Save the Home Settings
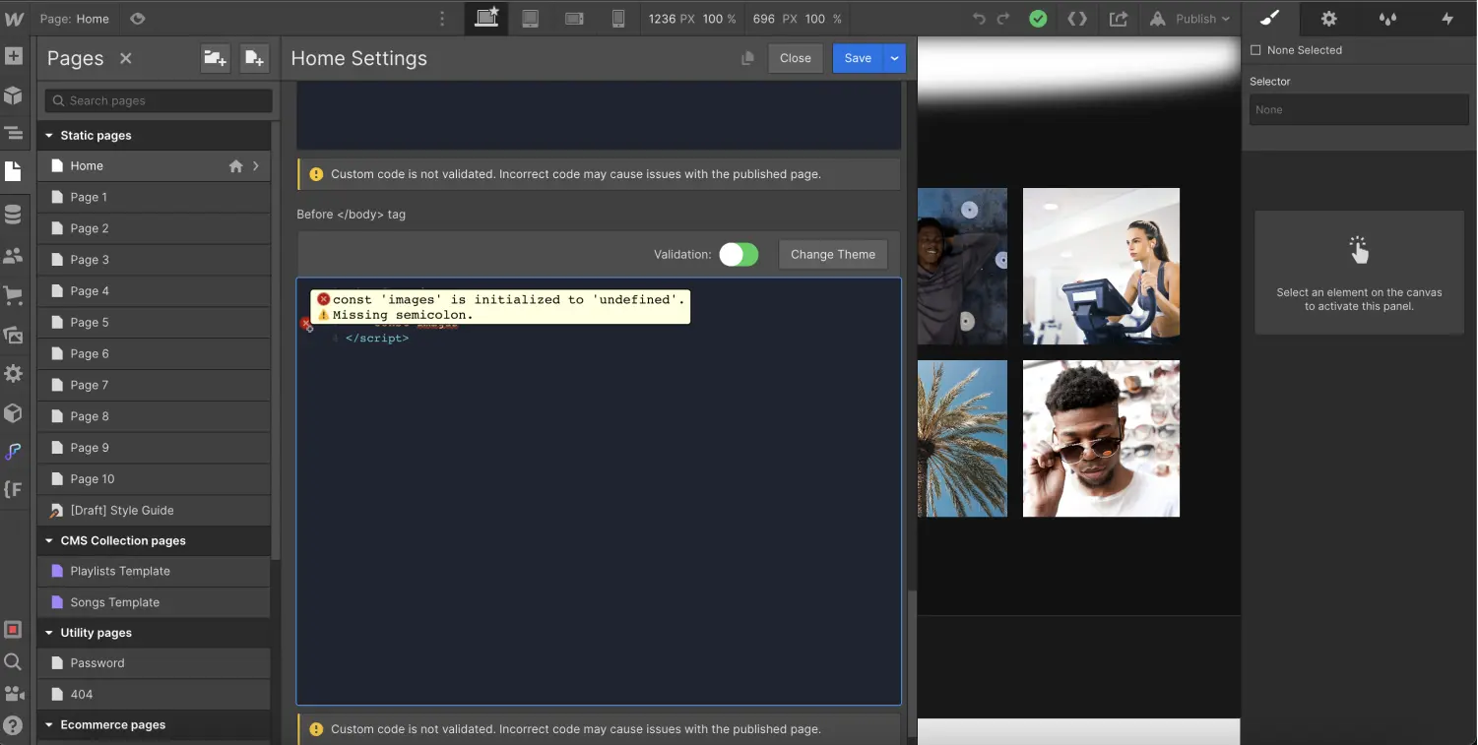Viewport: 1478px width, 745px height. click(858, 58)
